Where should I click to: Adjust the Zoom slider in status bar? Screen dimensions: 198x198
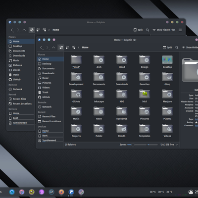[x=137, y=145]
